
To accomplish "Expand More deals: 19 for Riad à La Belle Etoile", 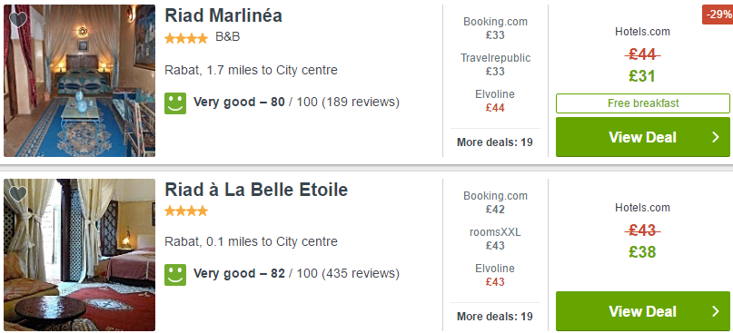I will pos(495,316).
